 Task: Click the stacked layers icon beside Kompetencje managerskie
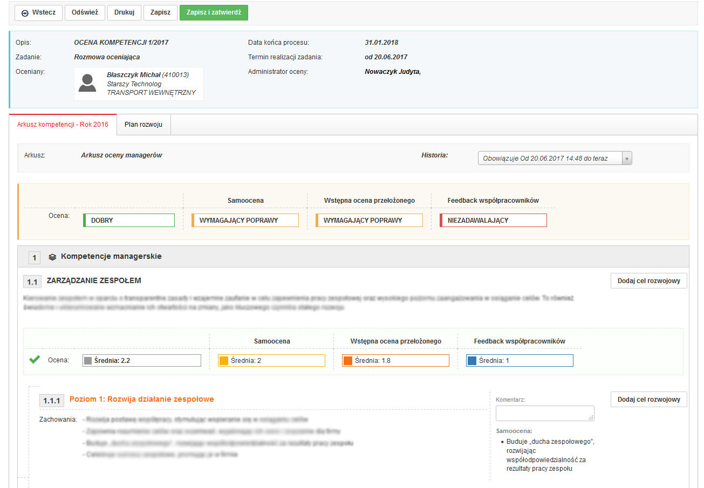coord(52,257)
